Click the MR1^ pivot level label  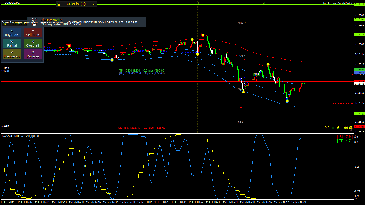242,23
